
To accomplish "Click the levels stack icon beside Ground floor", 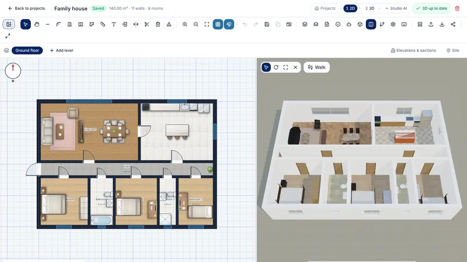I will (6, 51).
